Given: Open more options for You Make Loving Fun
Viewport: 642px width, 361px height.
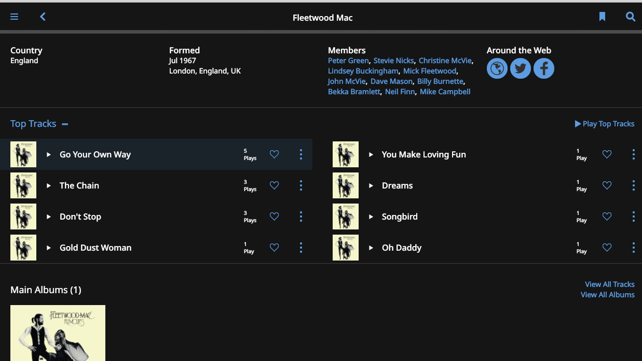Looking at the screenshot, I should [x=634, y=154].
